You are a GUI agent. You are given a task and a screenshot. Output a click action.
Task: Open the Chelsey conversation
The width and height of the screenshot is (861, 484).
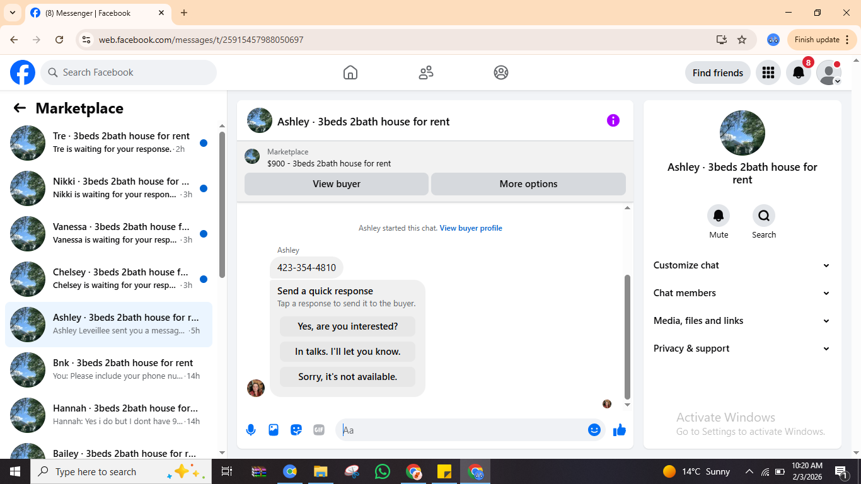click(108, 279)
